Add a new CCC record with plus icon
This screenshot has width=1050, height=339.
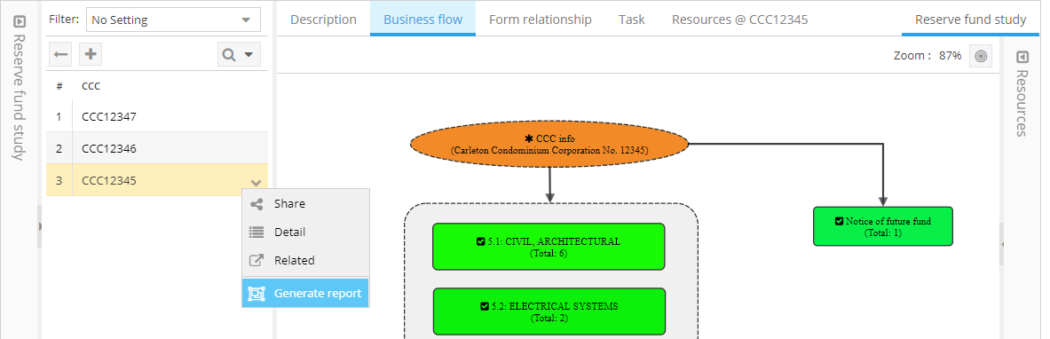click(x=91, y=54)
